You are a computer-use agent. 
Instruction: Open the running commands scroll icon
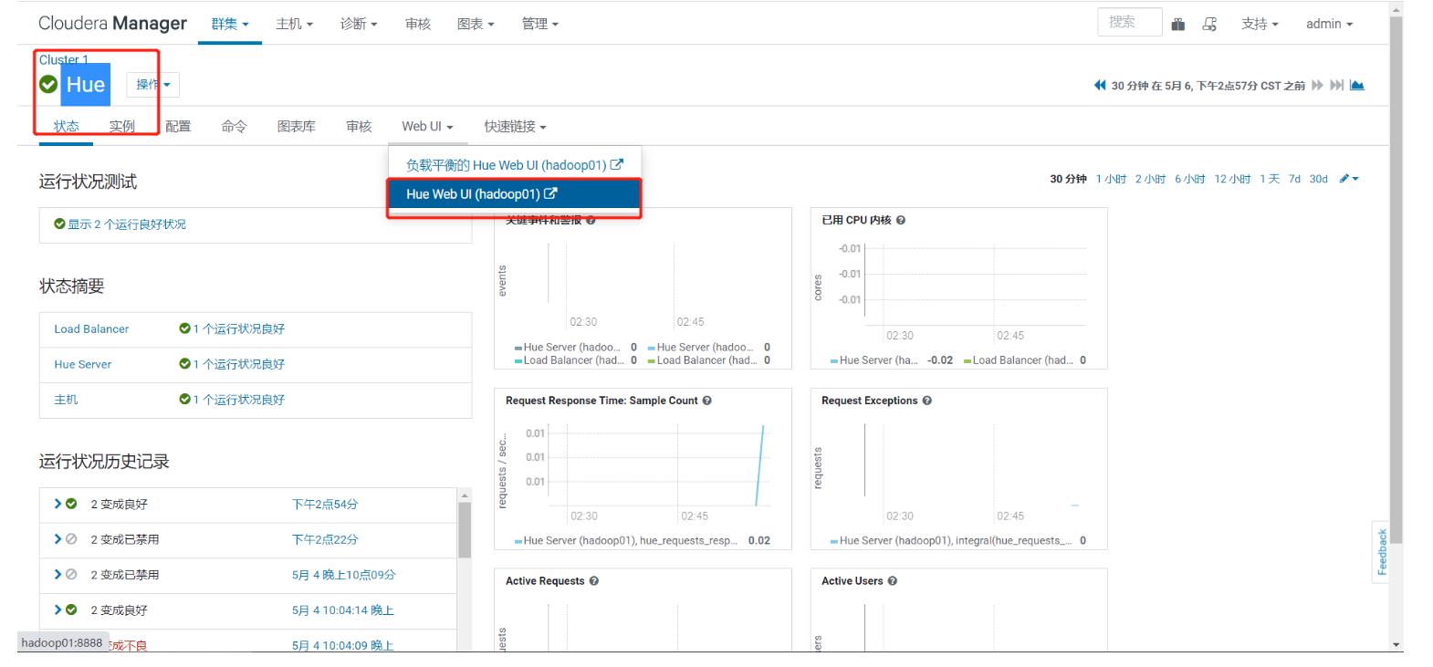pos(1209,25)
